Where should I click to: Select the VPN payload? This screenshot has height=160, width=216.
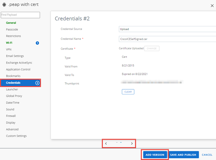pyautogui.click(x=9, y=49)
